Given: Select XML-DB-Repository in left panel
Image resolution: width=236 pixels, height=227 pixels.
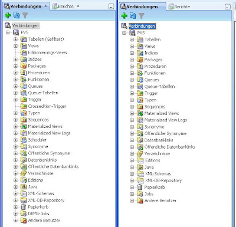Looking at the screenshot, I should (46, 200).
